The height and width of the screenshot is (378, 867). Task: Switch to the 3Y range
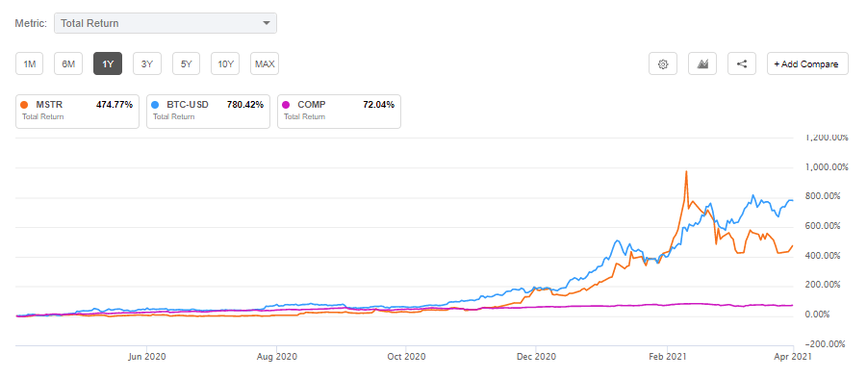[x=146, y=63]
